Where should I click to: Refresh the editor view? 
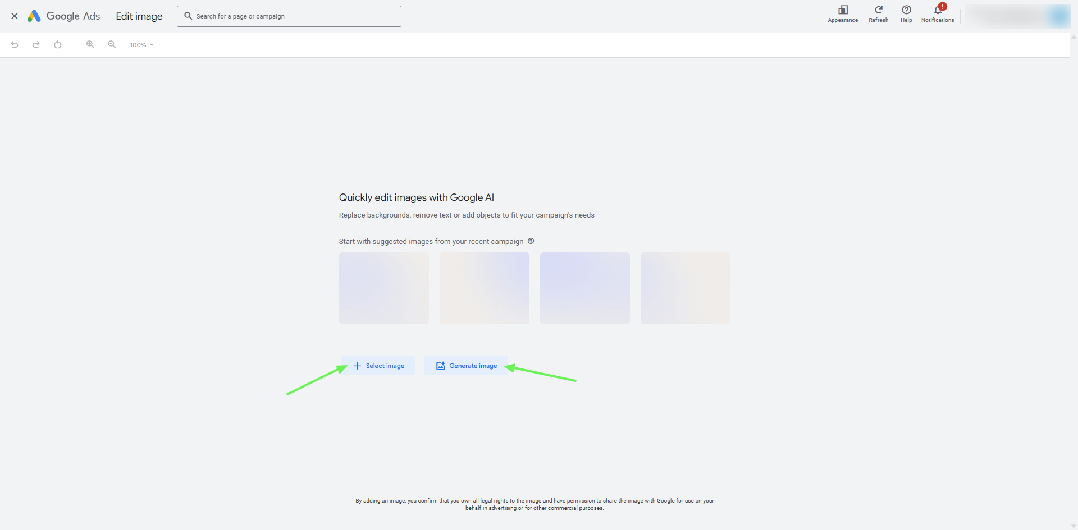[x=878, y=13]
